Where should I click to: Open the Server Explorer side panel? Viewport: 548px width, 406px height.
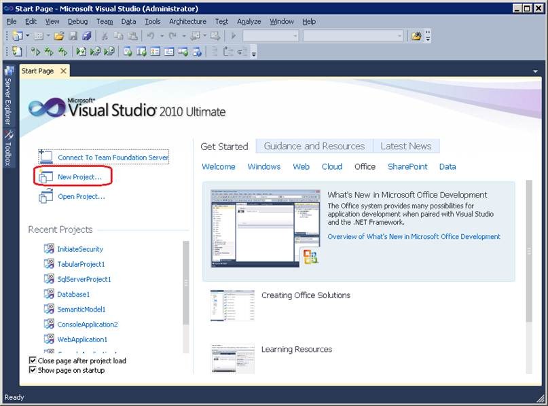point(8,95)
